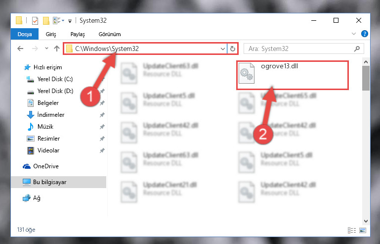Toggle the pin beside Videolar
Screen dimensions: 380x244
[x=102, y=150]
